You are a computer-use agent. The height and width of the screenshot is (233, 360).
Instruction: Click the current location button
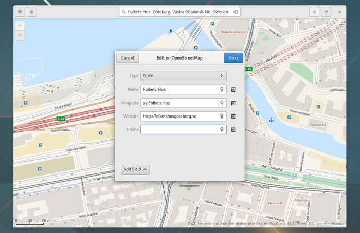tap(20, 11)
